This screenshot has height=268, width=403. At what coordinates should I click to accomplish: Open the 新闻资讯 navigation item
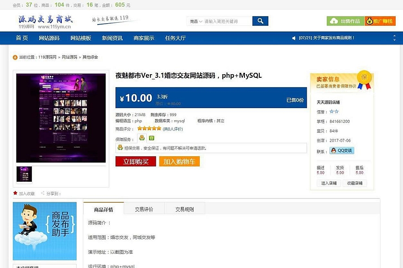click(x=112, y=38)
